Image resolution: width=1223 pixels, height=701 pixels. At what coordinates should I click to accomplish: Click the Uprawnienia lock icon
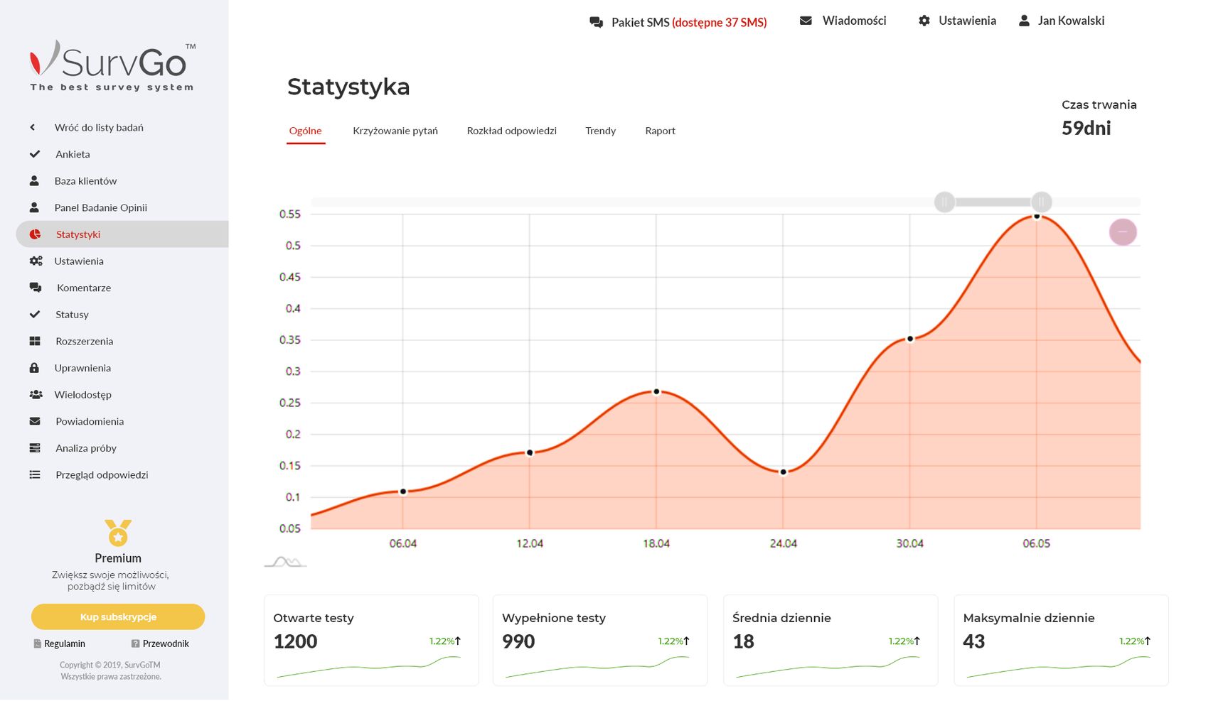[x=34, y=368]
